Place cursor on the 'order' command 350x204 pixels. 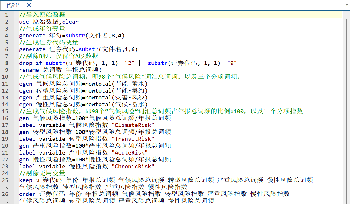tap(27, 194)
